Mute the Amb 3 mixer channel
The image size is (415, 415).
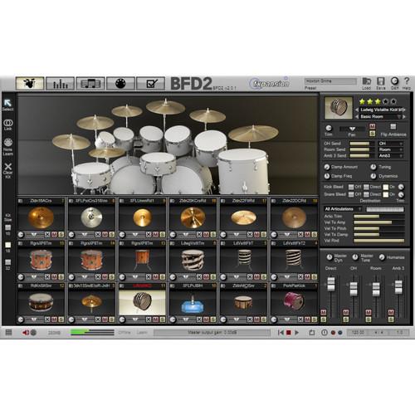tap(391, 312)
